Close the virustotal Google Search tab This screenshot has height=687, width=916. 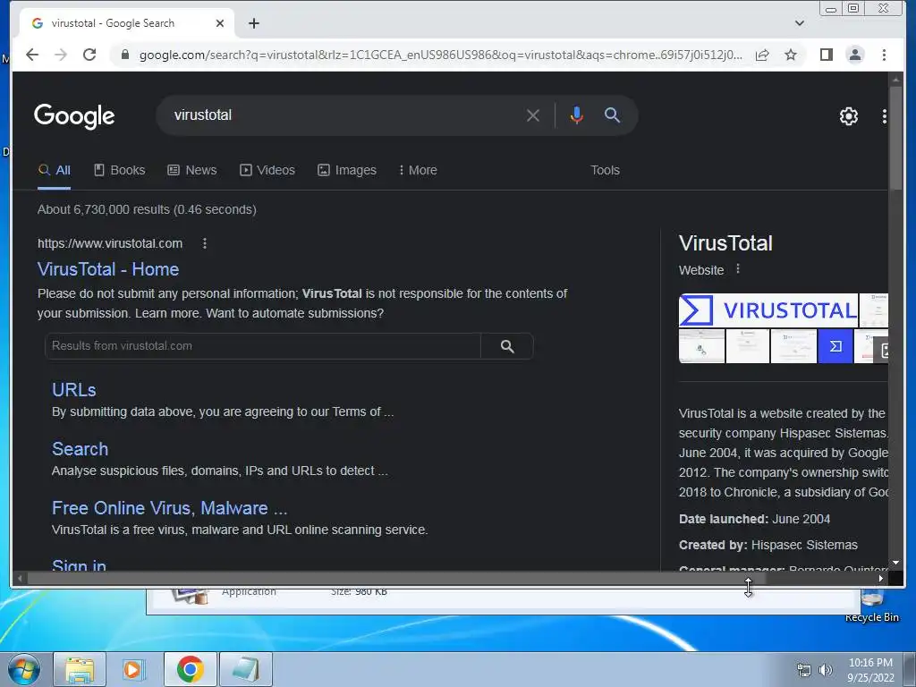tap(220, 23)
